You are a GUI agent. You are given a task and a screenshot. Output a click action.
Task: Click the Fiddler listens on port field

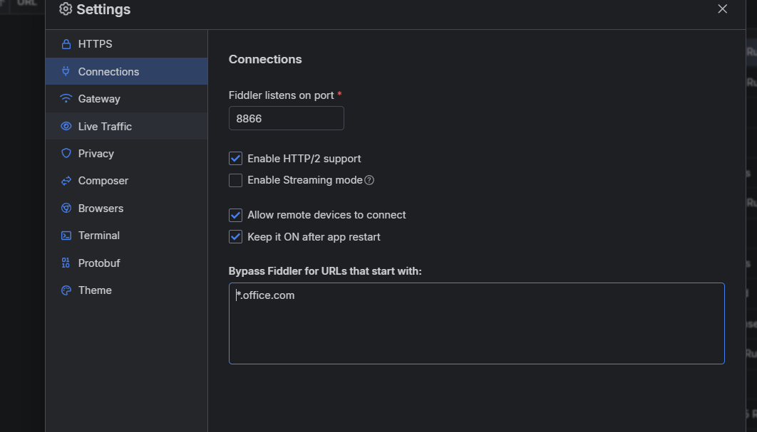[286, 119]
